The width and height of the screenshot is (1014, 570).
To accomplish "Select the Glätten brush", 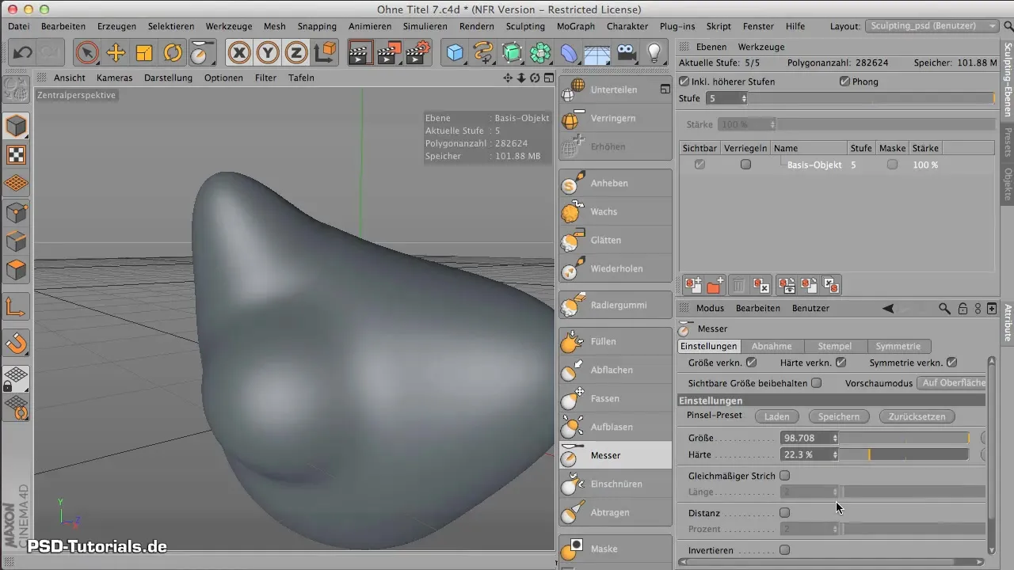I will pyautogui.click(x=615, y=240).
